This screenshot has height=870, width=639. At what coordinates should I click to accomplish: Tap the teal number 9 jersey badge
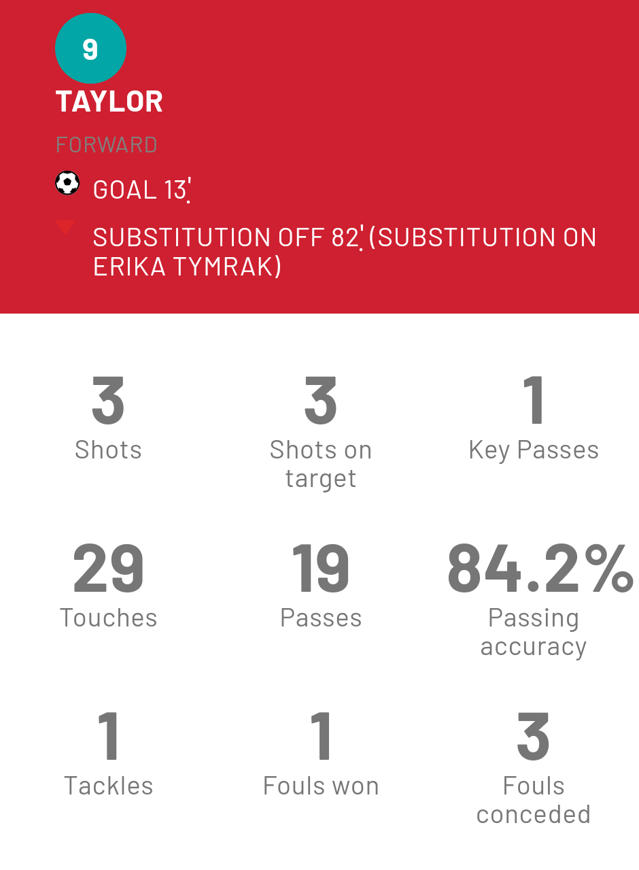tap(90, 48)
